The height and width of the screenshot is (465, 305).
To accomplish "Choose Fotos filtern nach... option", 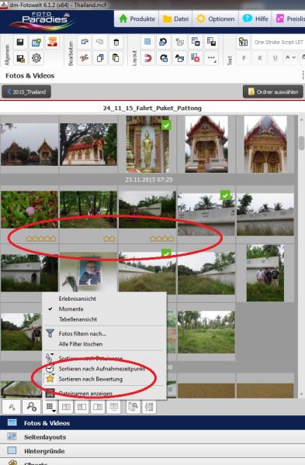I will tap(82, 333).
